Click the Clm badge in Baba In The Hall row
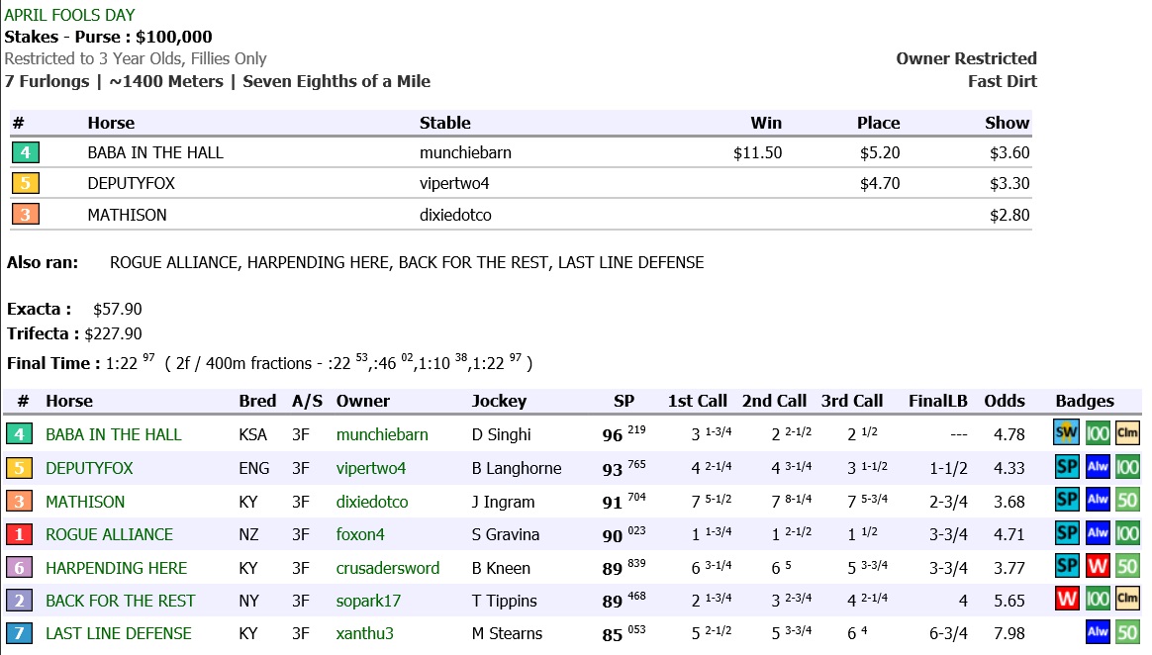1152x655 pixels. tap(1127, 433)
